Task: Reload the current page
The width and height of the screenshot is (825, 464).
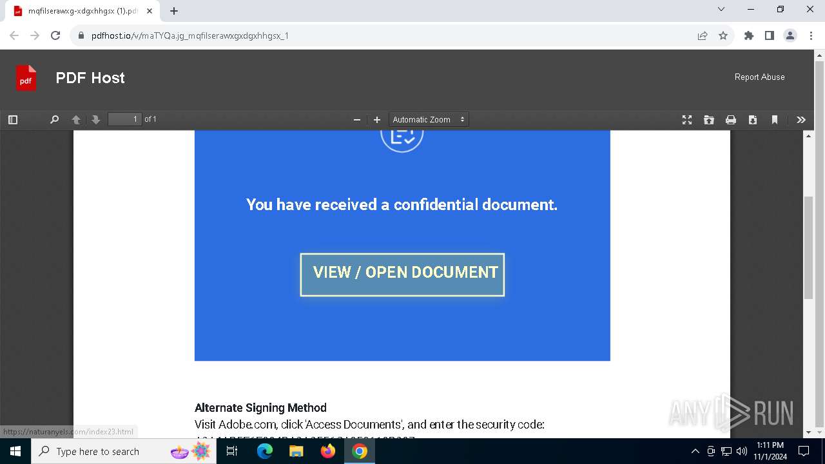Action: pos(55,35)
